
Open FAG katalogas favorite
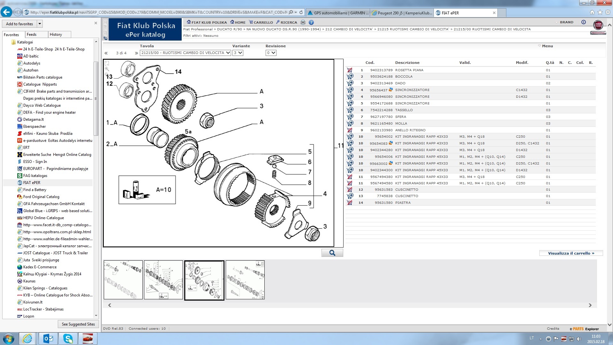35,176
